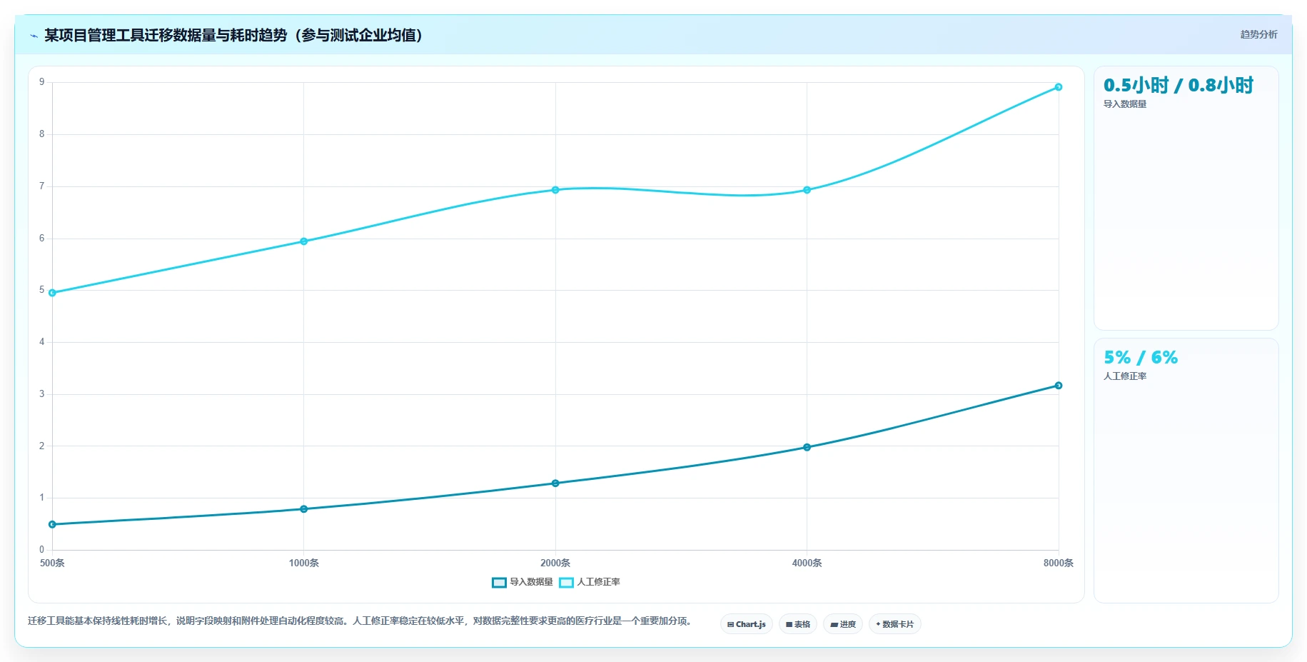Image resolution: width=1307 pixels, height=662 pixels.
Task: Click the y-axis label 9
Action: (42, 82)
